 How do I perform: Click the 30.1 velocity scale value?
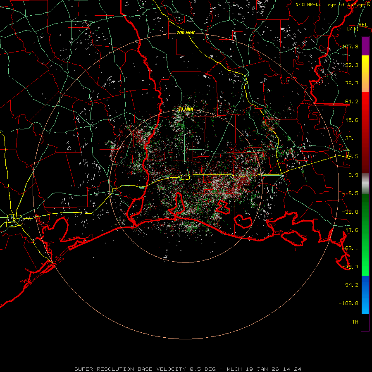352,138
